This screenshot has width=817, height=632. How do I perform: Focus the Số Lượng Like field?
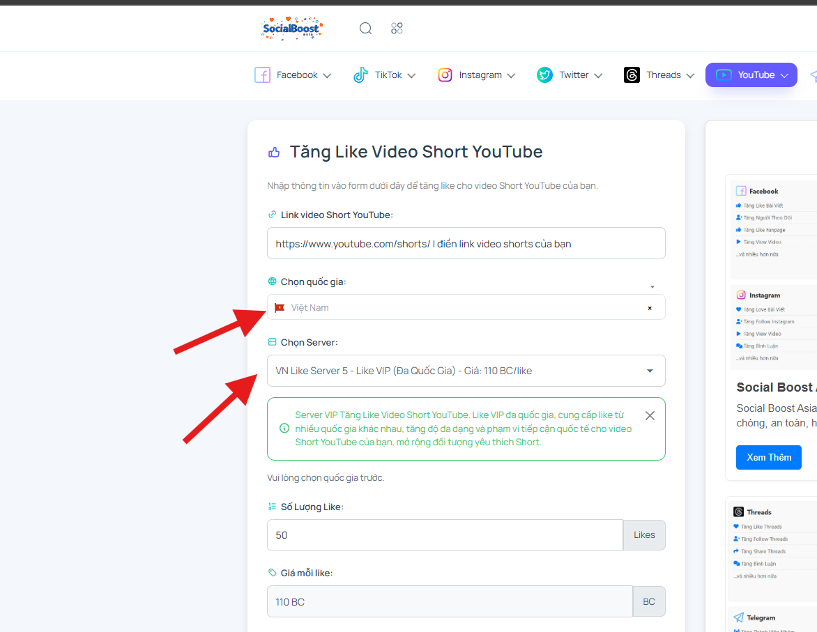[445, 534]
